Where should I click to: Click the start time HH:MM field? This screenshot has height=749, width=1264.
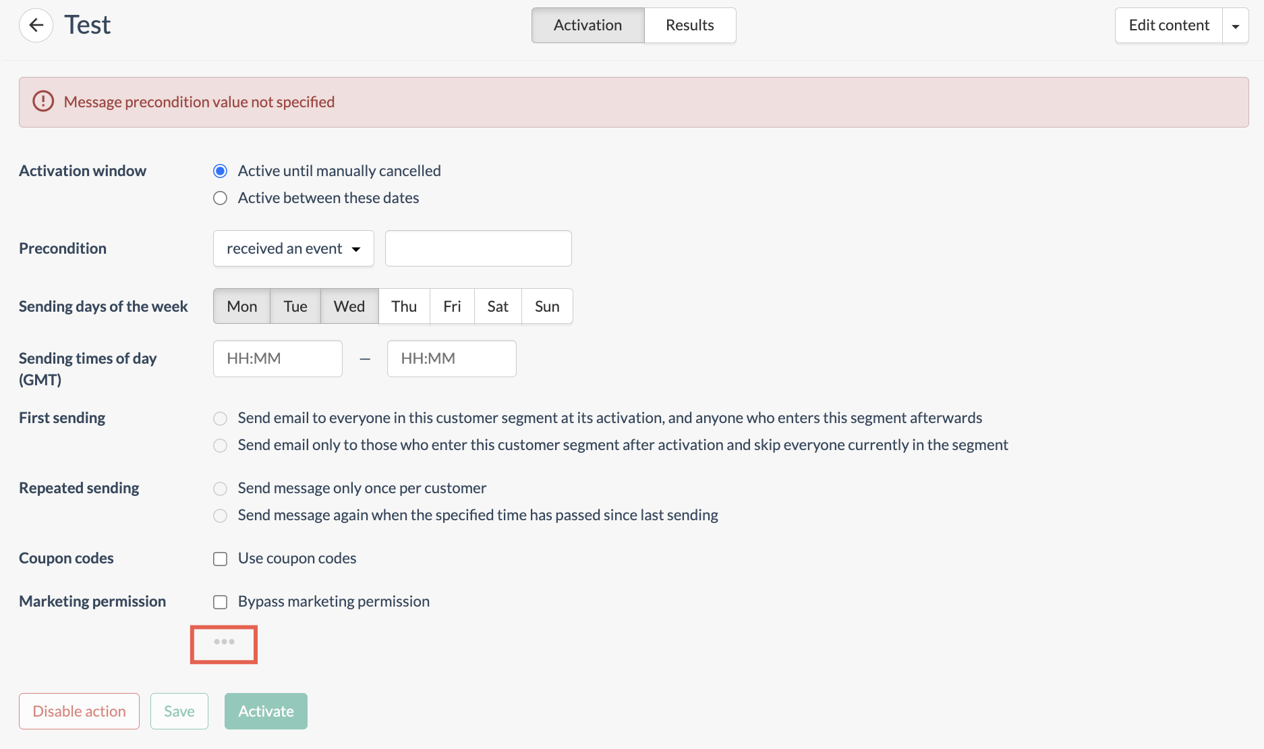pyautogui.click(x=278, y=358)
